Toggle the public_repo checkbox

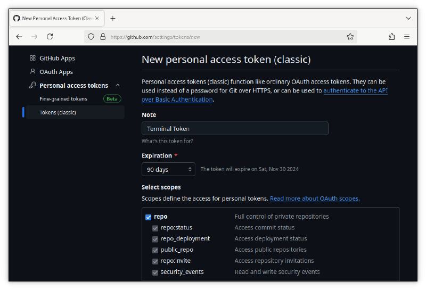(155, 250)
